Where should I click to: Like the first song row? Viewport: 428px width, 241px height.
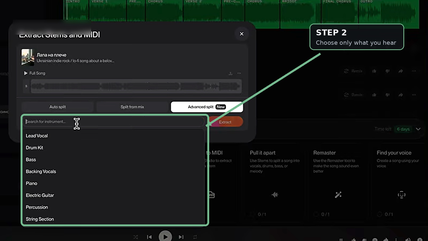pos(374,71)
